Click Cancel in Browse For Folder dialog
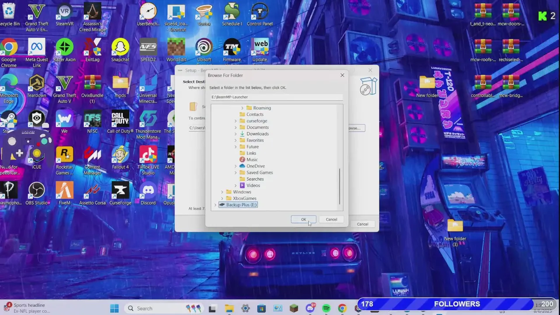 pos(331,220)
